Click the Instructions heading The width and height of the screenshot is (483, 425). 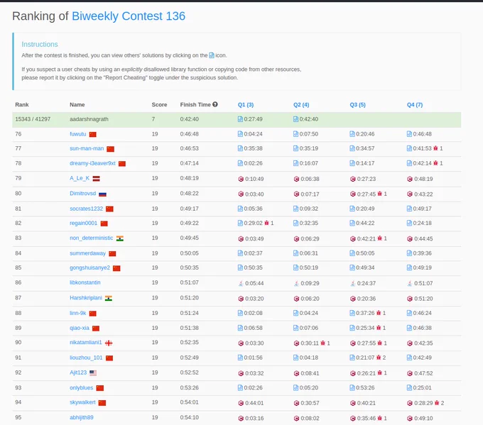click(40, 44)
